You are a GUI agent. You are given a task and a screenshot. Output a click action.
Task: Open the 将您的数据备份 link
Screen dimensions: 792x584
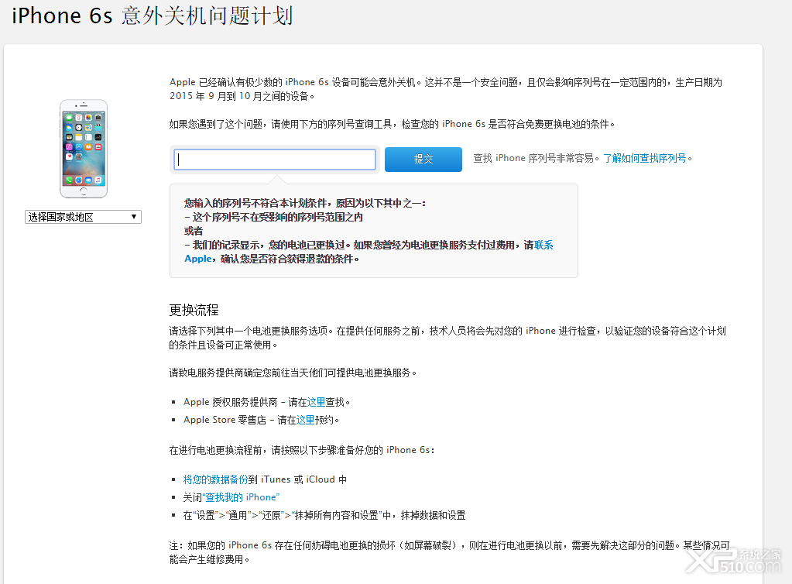click(x=215, y=479)
